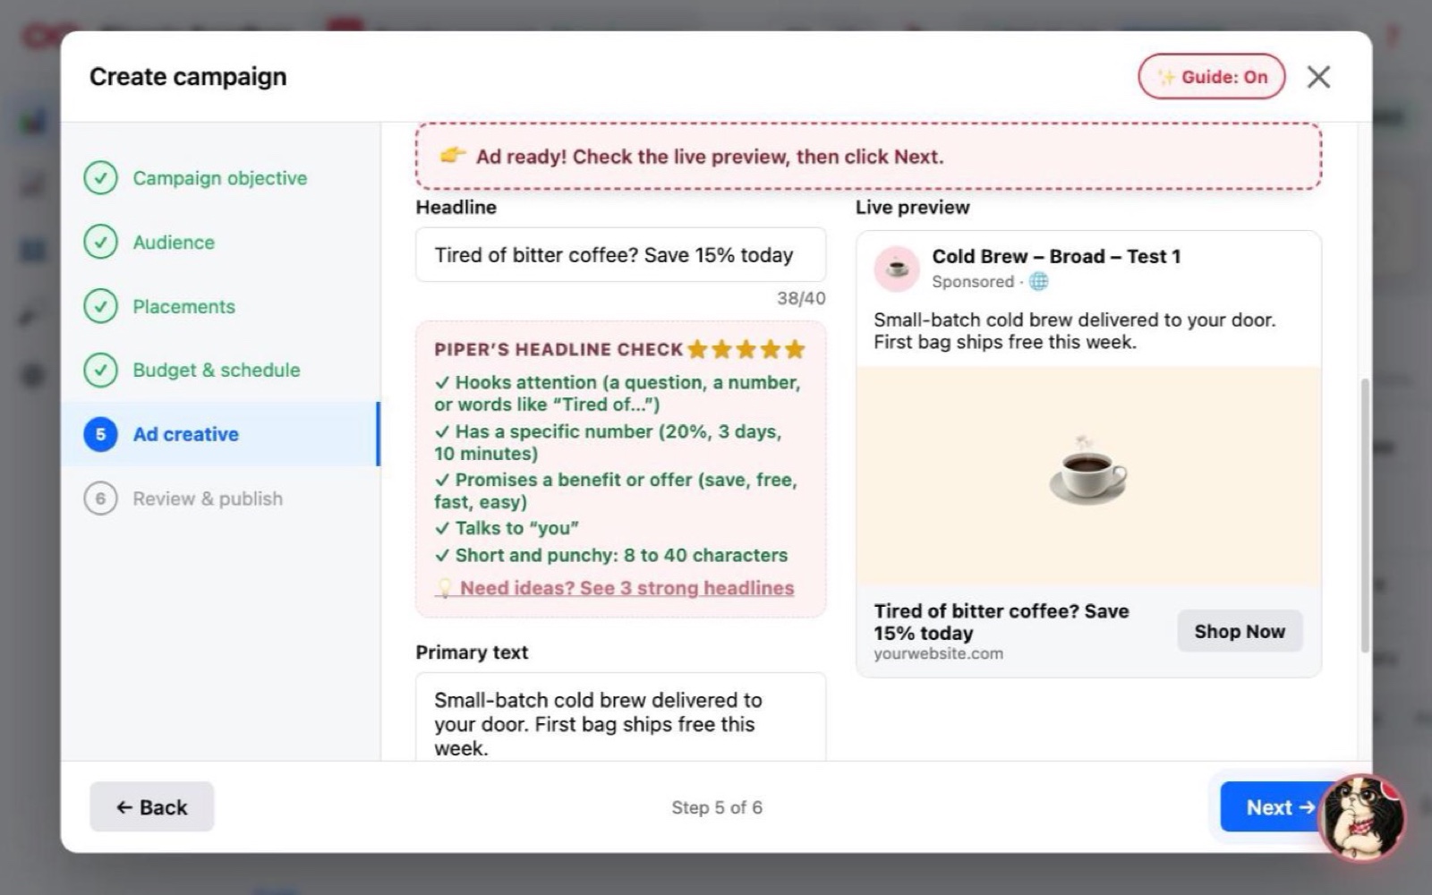Click the dialog's vertical scrollbar

tap(1365, 515)
